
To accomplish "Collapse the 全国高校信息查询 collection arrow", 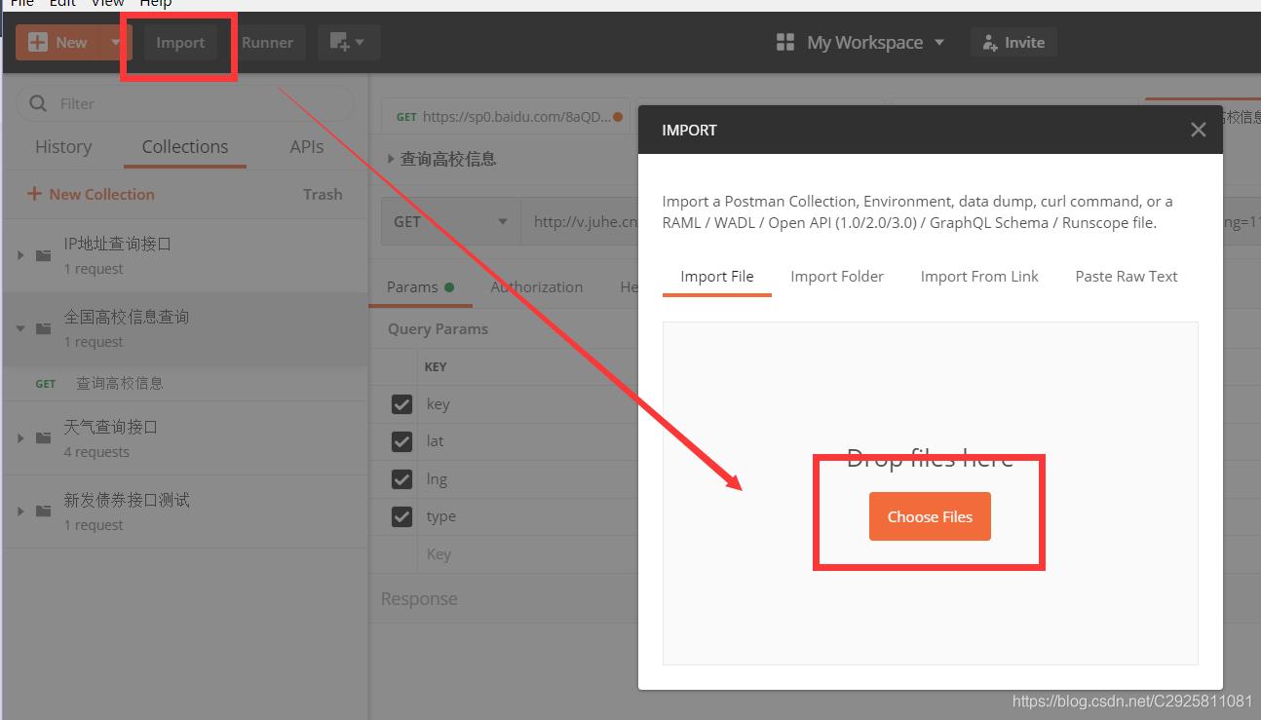I will (20, 328).
